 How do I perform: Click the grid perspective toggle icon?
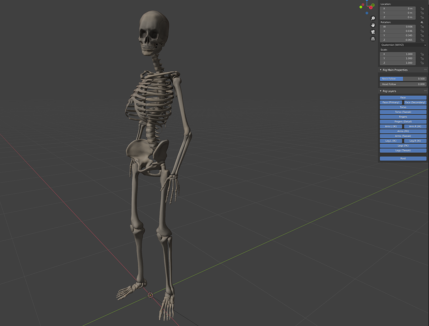point(373,39)
